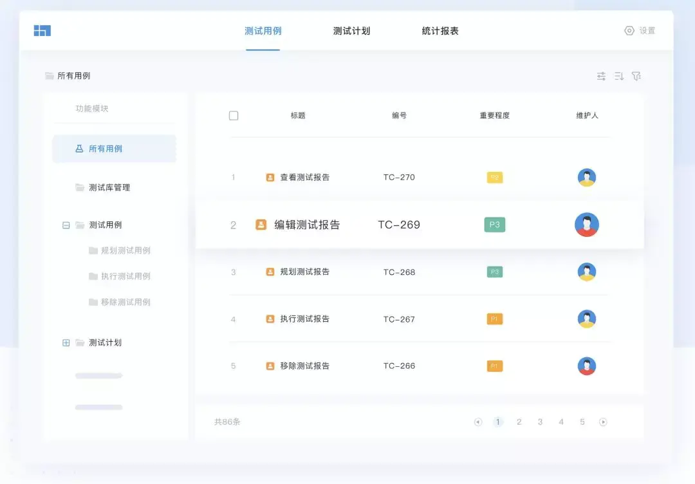
Task: Expand the 测试计划 tree node
Action: tap(66, 342)
